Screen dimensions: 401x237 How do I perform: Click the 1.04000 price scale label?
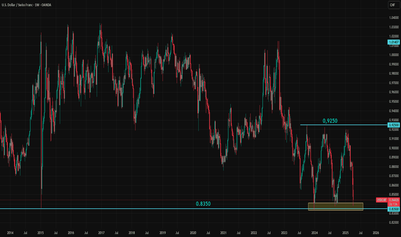(x=394, y=18)
